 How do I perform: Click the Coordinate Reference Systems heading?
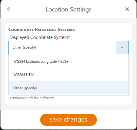(42, 30)
